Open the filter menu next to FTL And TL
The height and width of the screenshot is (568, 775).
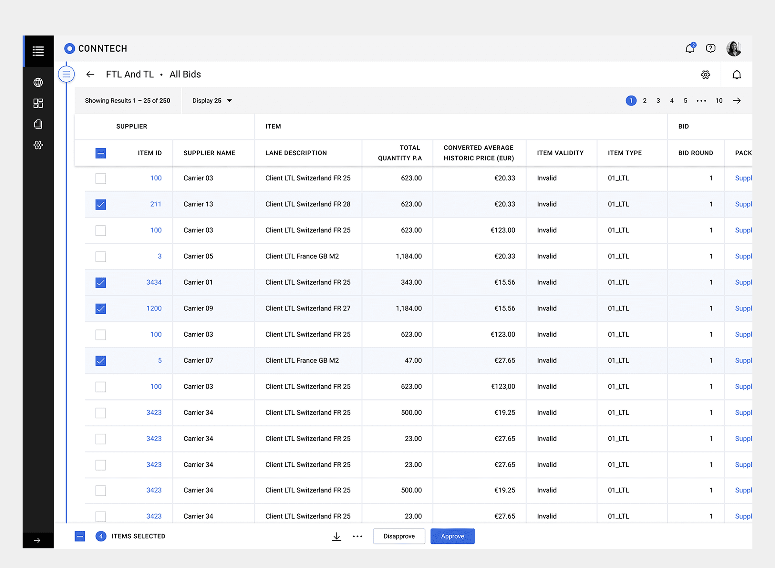(x=67, y=74)
